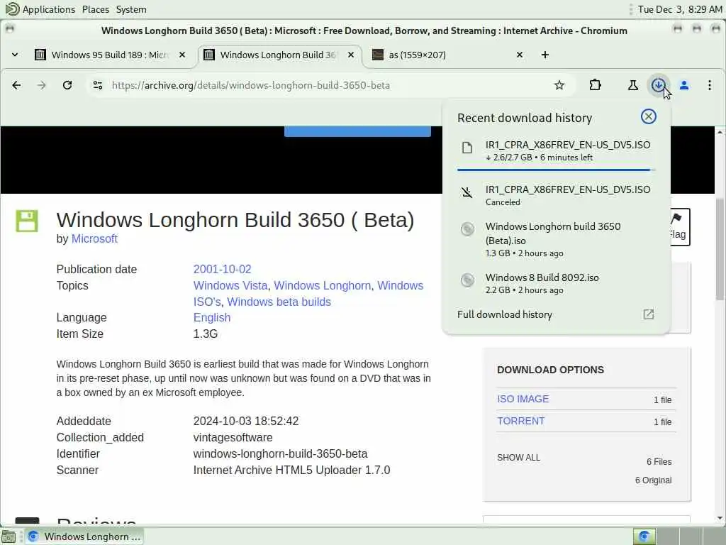Close the as (1559×207) tab
726x545 pixels.
(x=520, y=55)
